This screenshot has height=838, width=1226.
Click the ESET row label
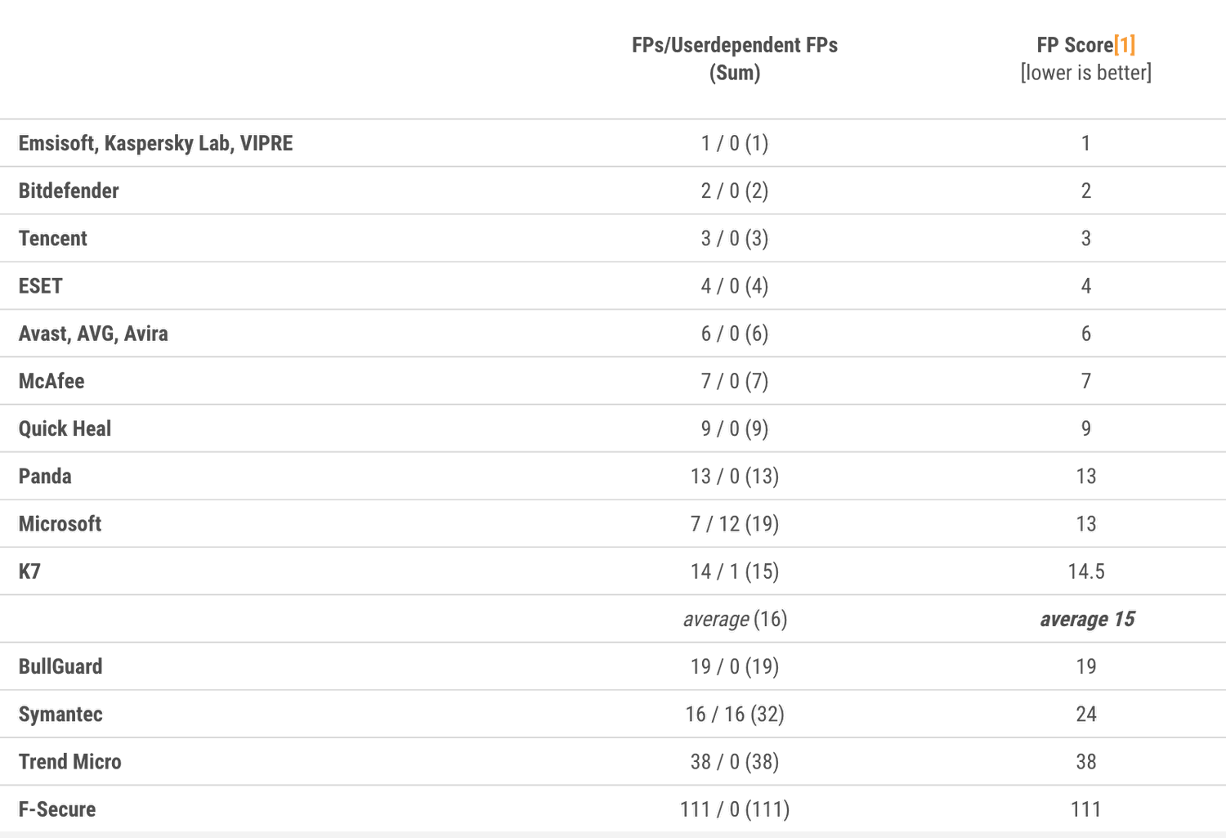(x=41, y=285)
